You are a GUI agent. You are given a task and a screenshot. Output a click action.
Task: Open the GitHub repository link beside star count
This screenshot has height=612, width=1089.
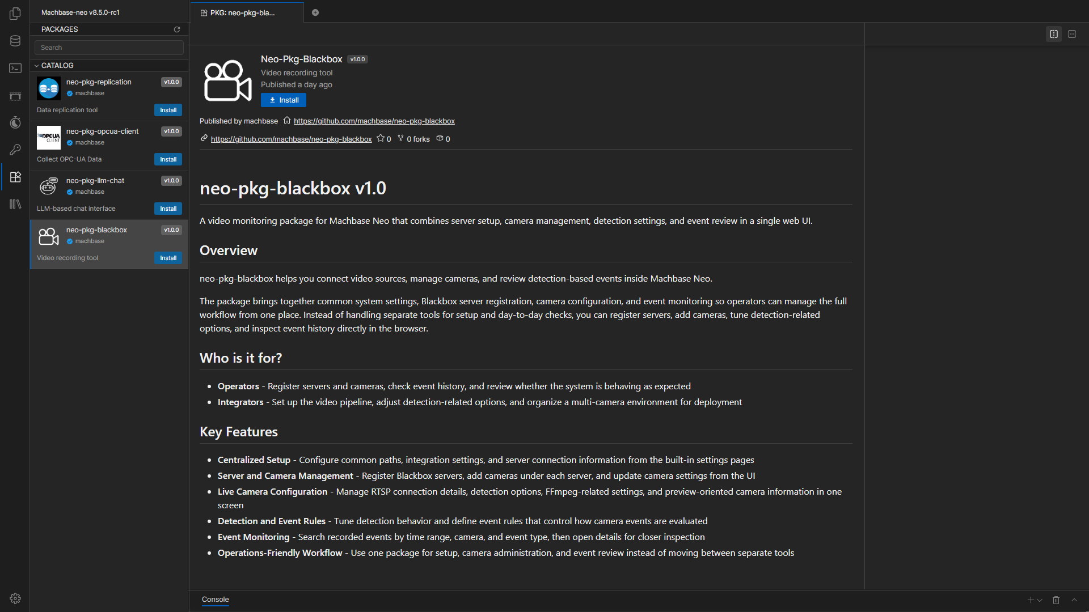click(x=292, y=139)
